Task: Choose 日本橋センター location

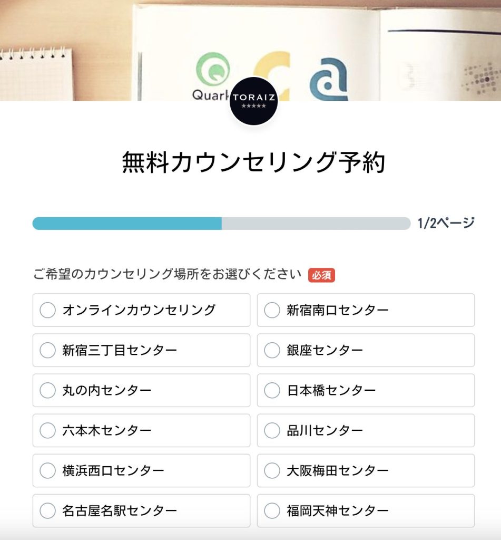Action: pyautogui.click(x=272, y=390)
